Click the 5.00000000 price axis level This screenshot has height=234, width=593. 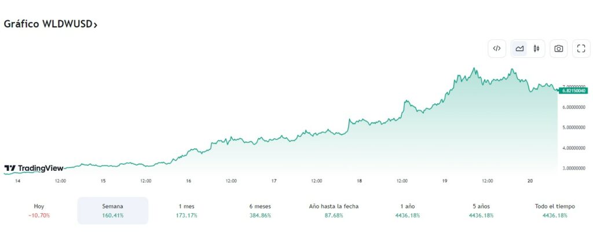click(574, 127)
